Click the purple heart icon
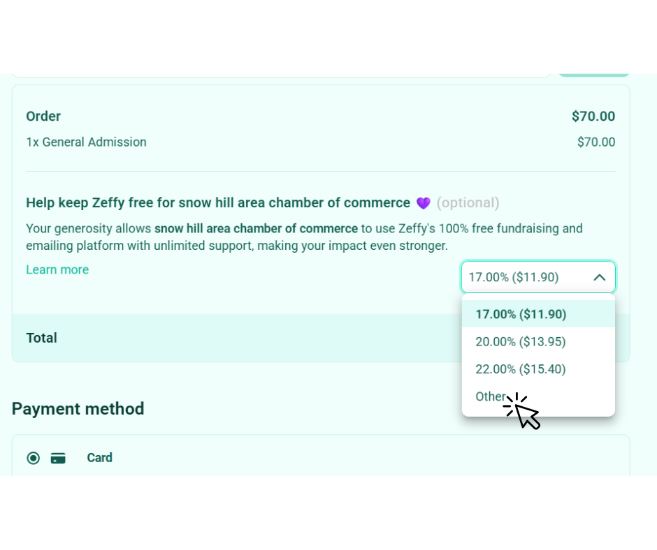Viewport: 657px width, 550px height. (x=423, y=203)
